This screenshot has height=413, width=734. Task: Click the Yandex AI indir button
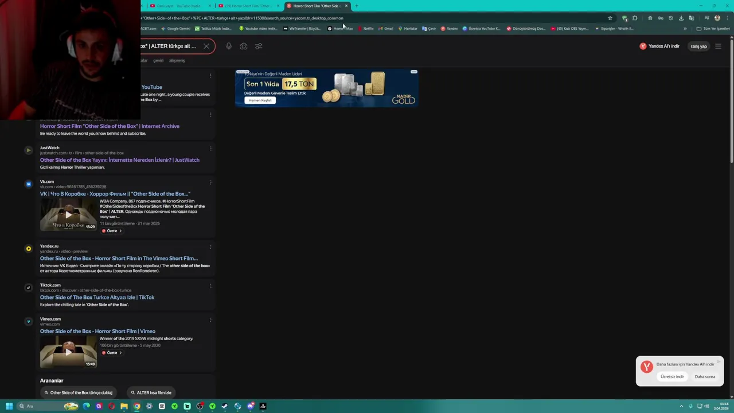coord(659,46)
